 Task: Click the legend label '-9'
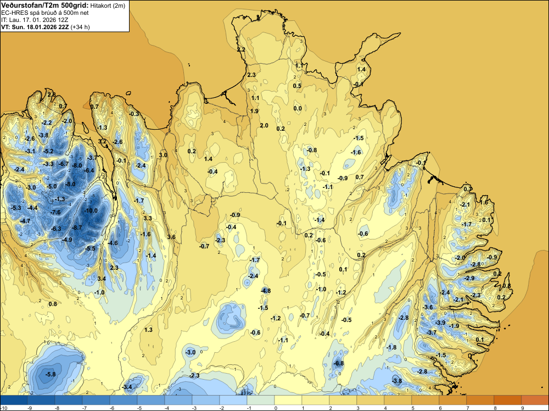pyautogui.click(x=30, y=408)
